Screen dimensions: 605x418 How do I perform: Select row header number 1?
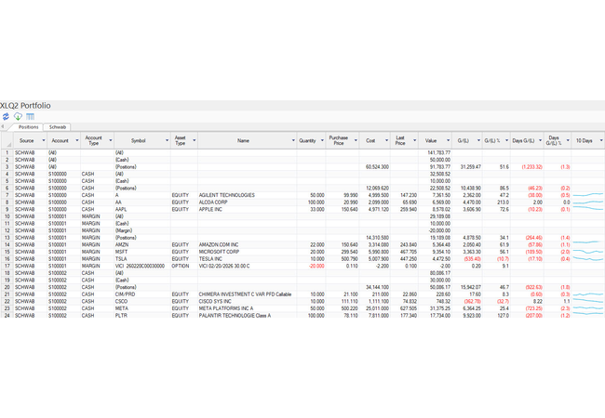7,153
